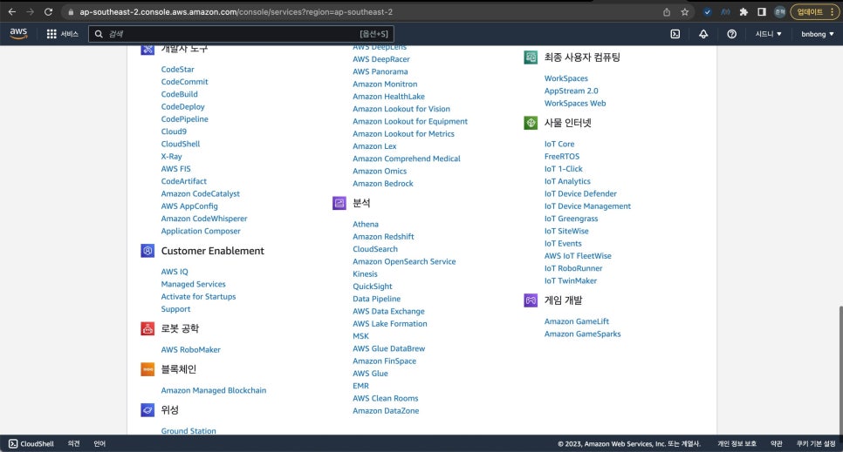This screenshot has height=452, width=843.
Task: Open the Athena service link
Action: pos(366,225)
